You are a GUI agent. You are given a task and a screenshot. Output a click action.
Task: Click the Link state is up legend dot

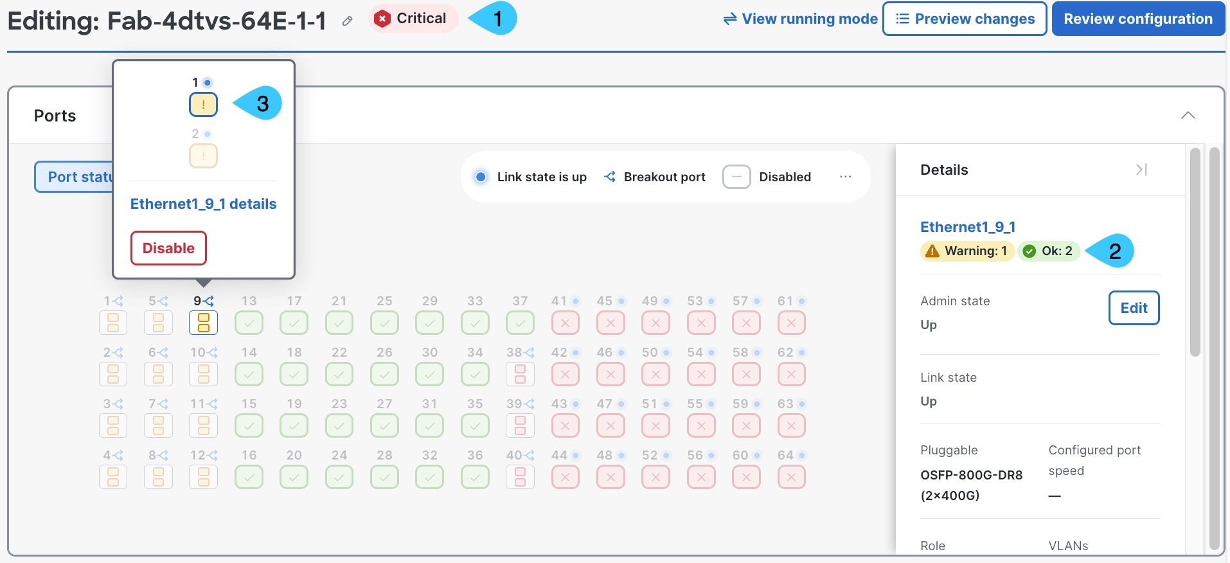[481, 177]
